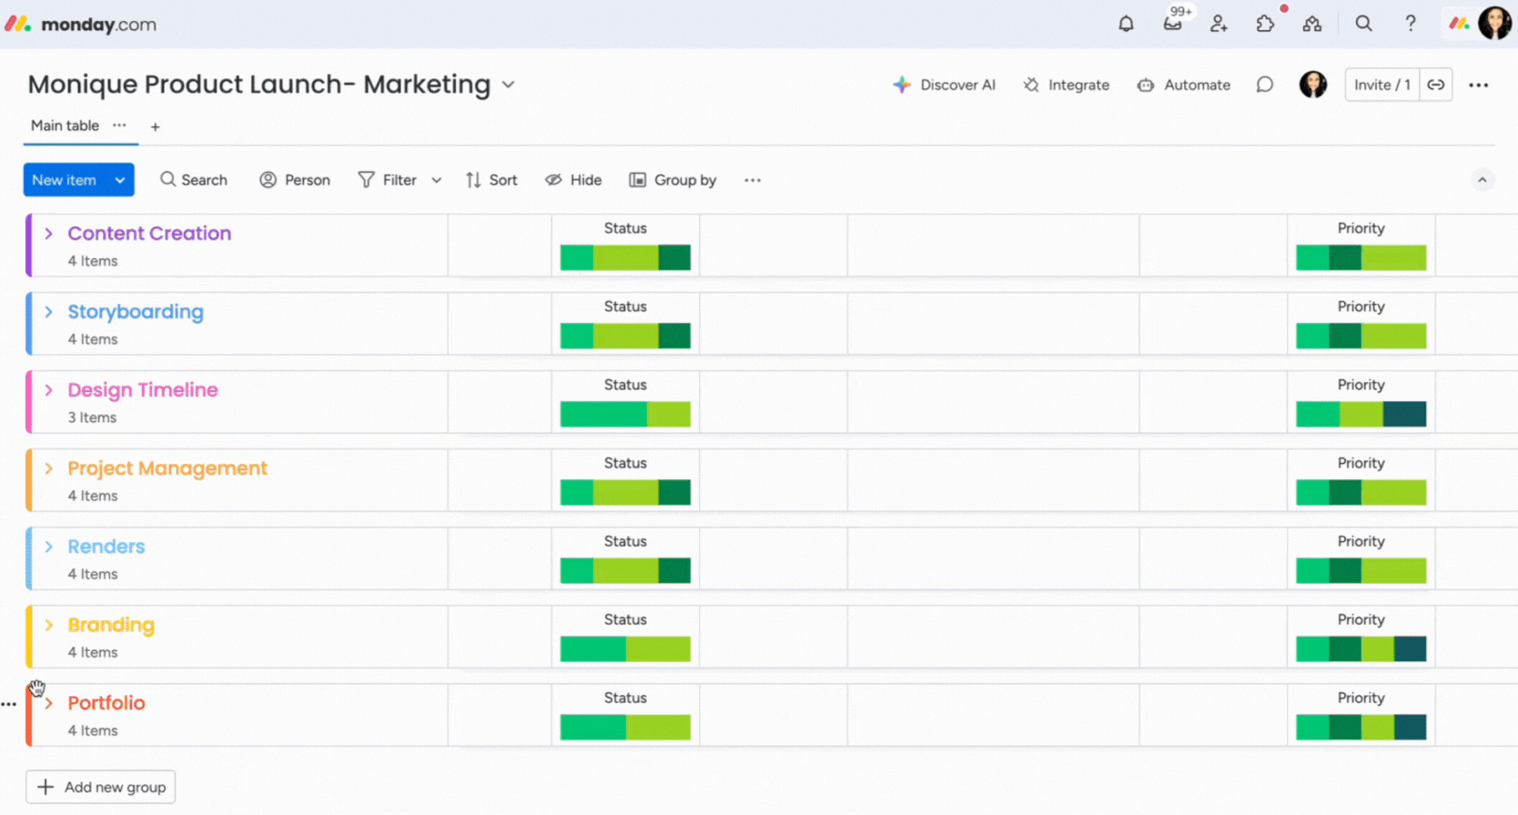Expand the Content Creation group
This screenshot has width=1518, height=815.
49,234
